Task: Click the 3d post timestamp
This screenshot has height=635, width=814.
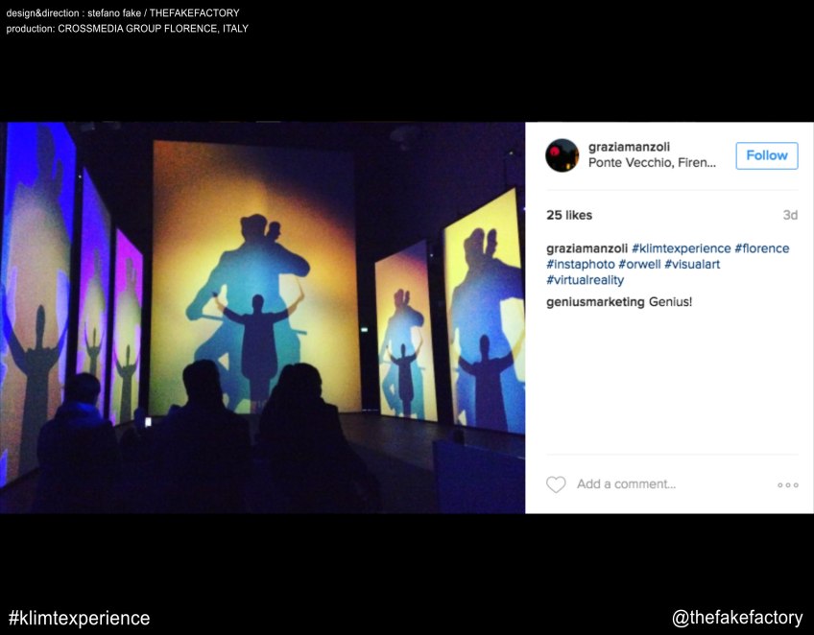Action: [790, 215]
